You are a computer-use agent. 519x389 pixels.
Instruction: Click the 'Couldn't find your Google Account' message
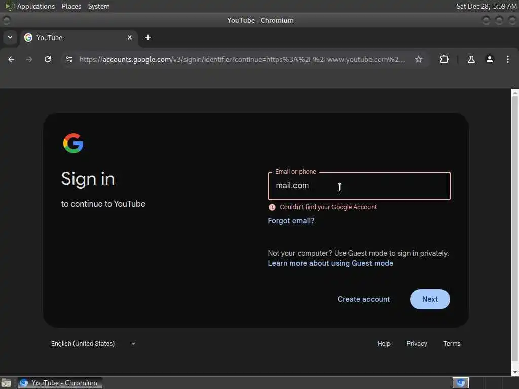[x=328, y=207]
